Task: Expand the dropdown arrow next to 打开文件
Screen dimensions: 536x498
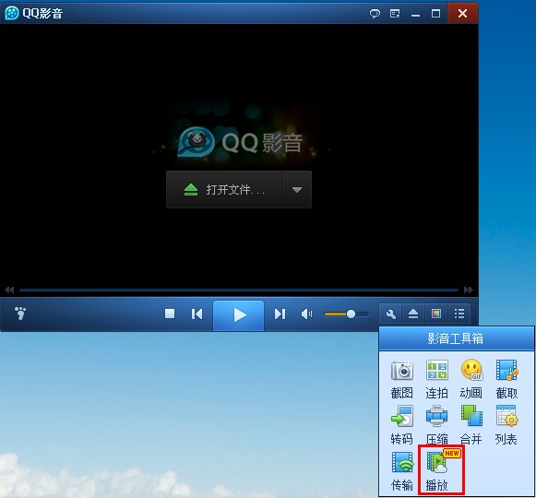Action: pos(297,190)
